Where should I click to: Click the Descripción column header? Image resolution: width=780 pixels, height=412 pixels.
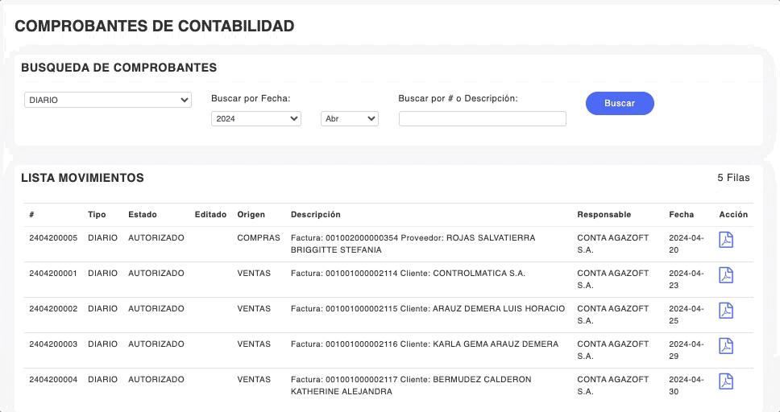point(315,215)
